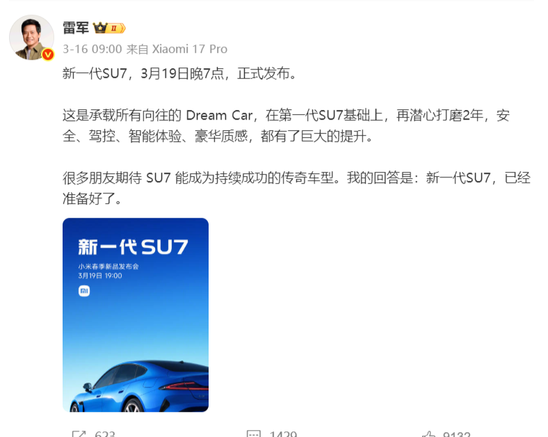Open 雷军's profile avatar photo
548x437 pixels.
point(31,38)
